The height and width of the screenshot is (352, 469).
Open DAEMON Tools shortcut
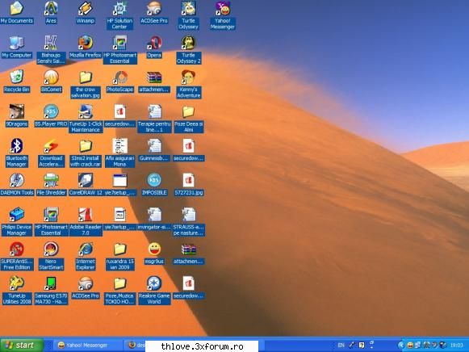16,185
